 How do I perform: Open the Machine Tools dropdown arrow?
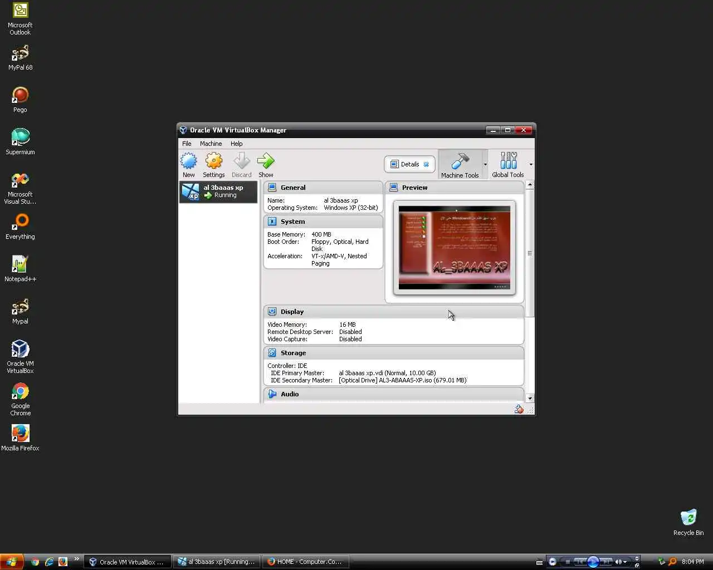pos(485,164)
